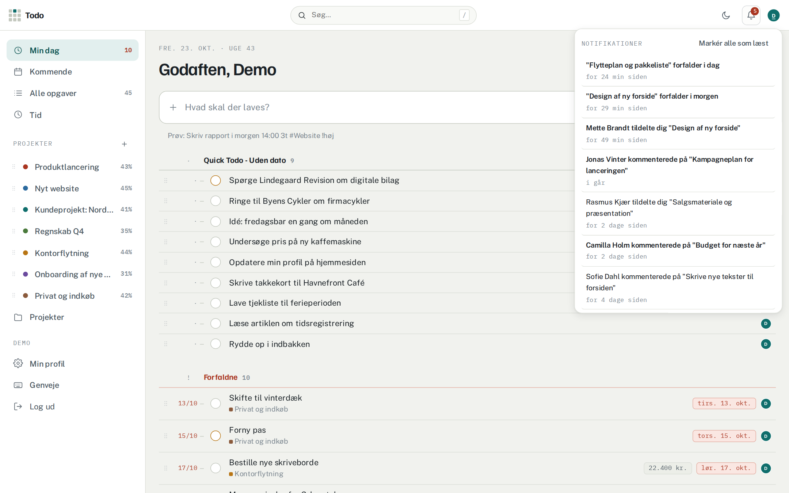Image resolution: width=789 pixels, height=493 pixels.
Task: Open the Nyt website project
Action: point(72,188)
